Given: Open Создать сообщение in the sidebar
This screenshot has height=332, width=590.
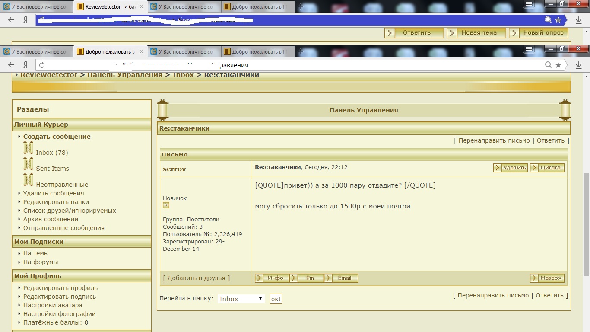Looking at the screenshot, I should pyautogui.click(x=57, y=137).
